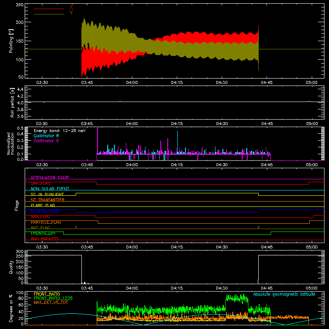
Task: Click the SC_IN_SUNLIGHT flag label
Action: (47, 194)
